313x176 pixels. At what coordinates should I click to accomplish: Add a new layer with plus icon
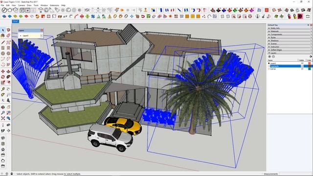[269, 57]
